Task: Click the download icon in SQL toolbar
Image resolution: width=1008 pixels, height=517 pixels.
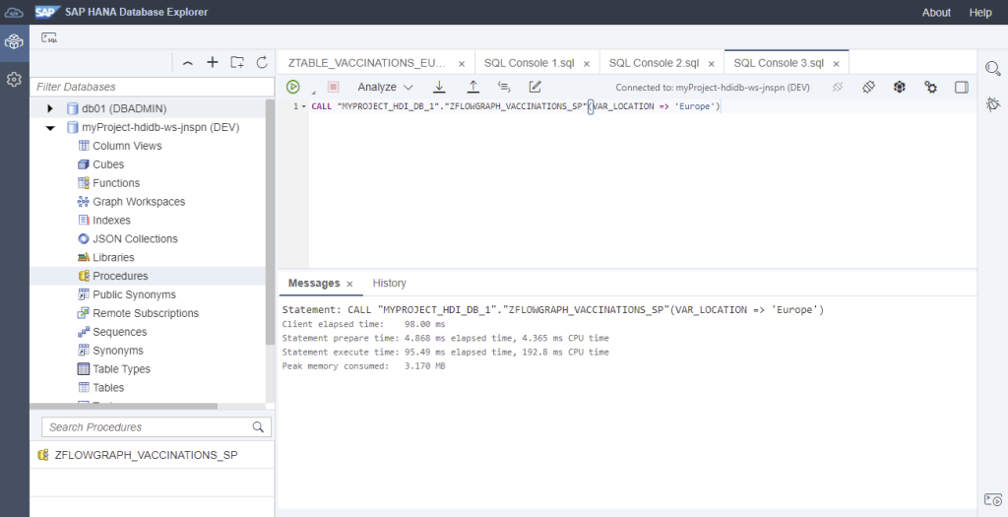Action: [439, 87]
